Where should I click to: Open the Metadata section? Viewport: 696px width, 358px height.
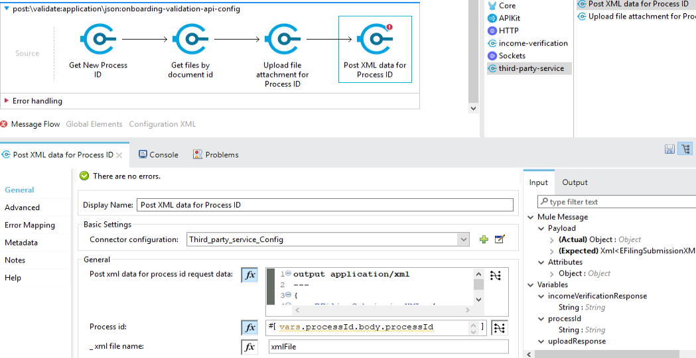[x=21, y=243]
